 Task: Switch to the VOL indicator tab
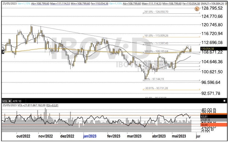[x=5, y=101]
